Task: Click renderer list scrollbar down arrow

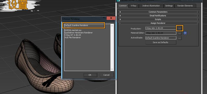Action: (x=112, y=69)
